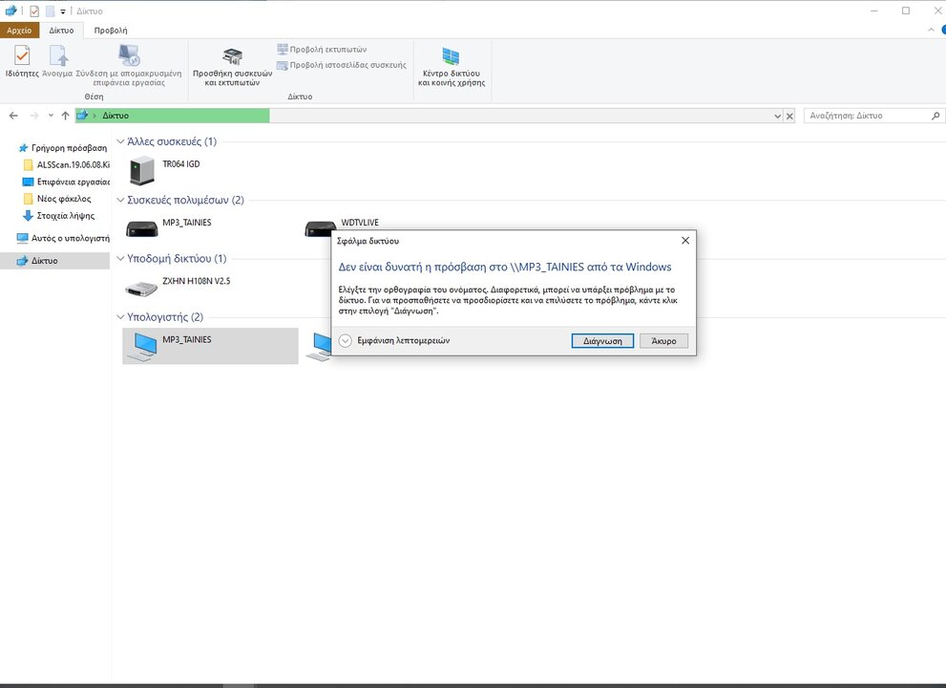Click Προσθήκη συσκευών και εκτυπωτών
The height and width of the screenshot is (688, 946).
(232, 65)
